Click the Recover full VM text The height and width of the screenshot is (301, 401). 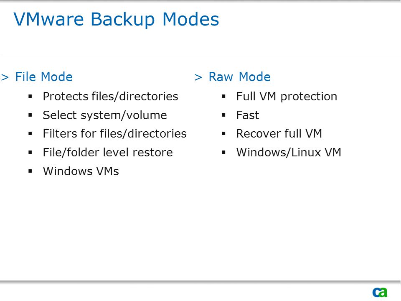point(279,134)
